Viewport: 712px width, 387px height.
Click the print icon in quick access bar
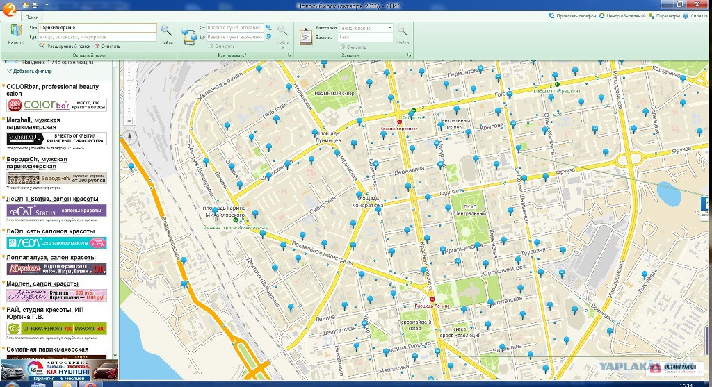pyautogui.click(x=35, y=5)
